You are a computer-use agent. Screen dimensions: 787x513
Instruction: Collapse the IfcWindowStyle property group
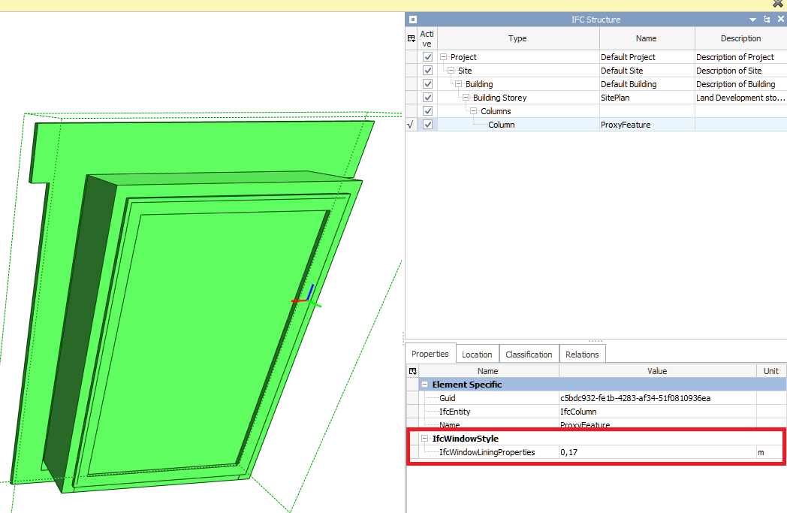pyautogui.click(x=424, y=439)
